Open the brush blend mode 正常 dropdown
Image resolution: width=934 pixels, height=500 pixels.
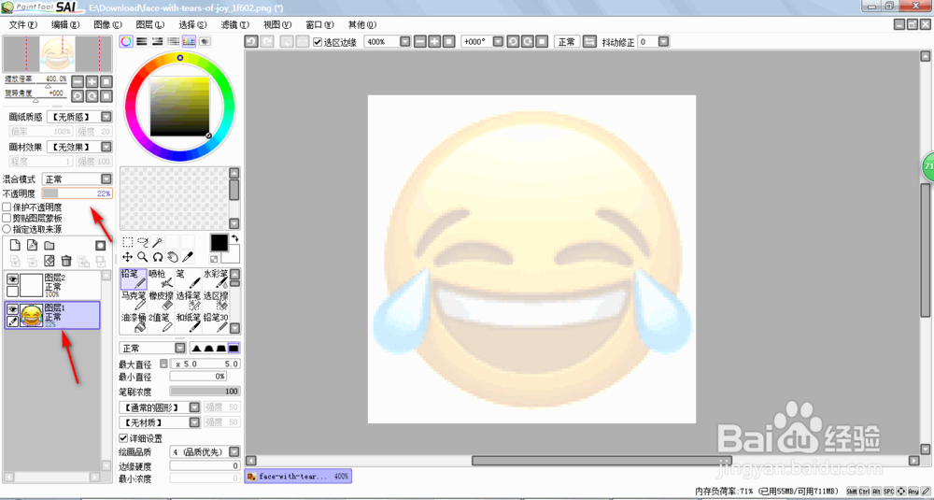(x=180, y=348)
